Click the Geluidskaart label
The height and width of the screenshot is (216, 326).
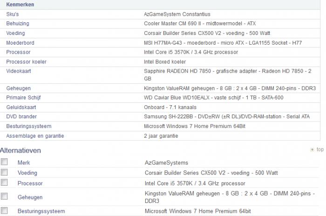pos(21,107)
